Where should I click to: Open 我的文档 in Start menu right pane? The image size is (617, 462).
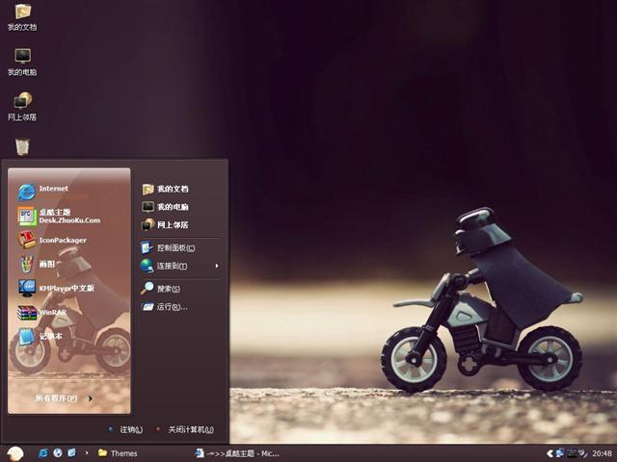tap(172, 190)
